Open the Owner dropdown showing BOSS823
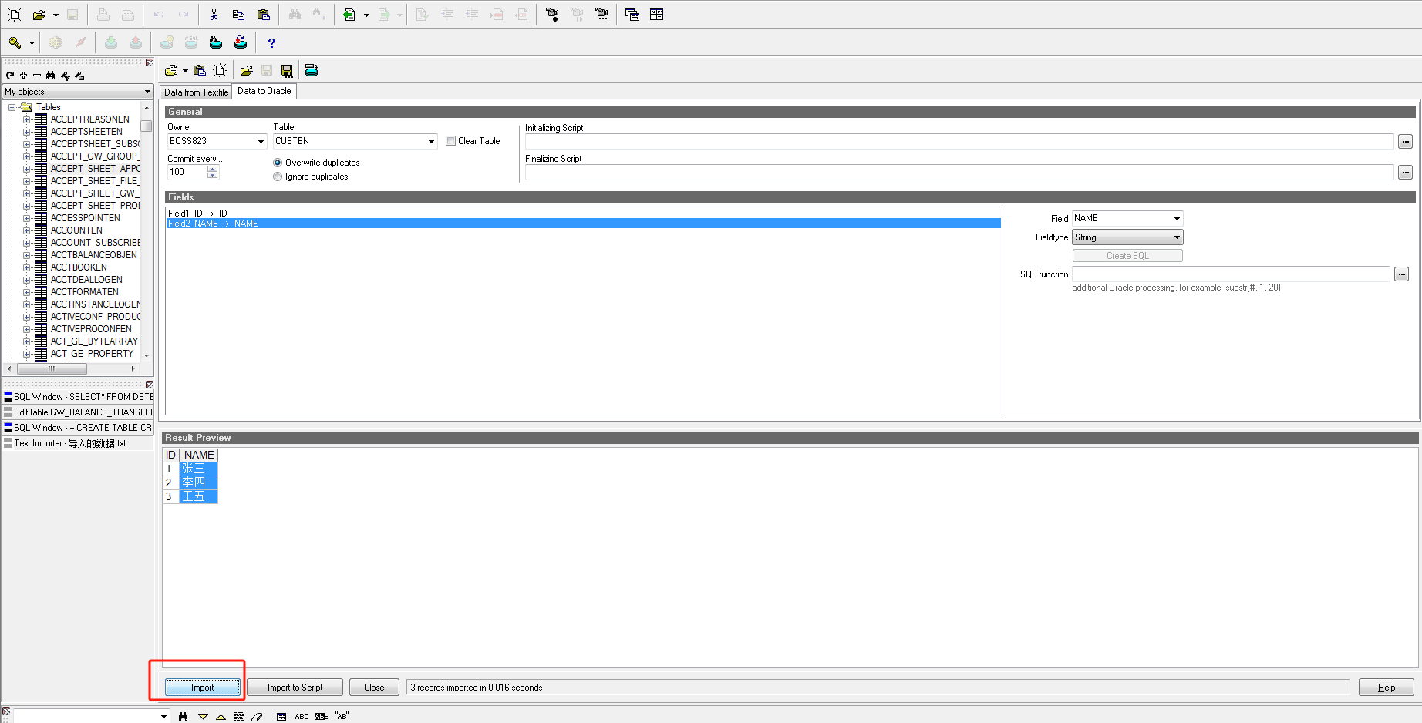Screen dimensions: 1422x723 tap(261, 141)
